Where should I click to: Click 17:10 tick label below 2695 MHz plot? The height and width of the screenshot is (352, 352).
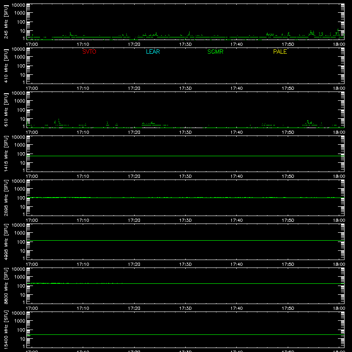click(83, 220)
